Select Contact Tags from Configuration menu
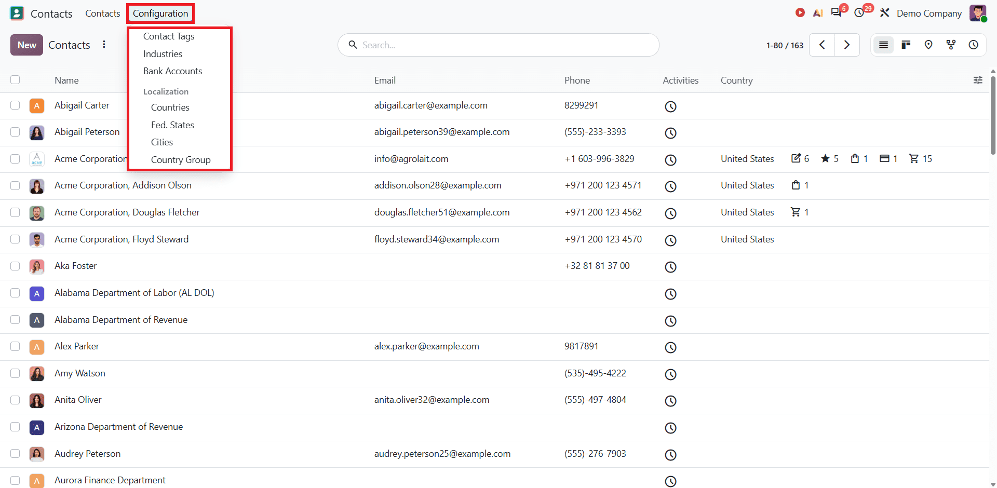997x488 pixels. point(169,36)
